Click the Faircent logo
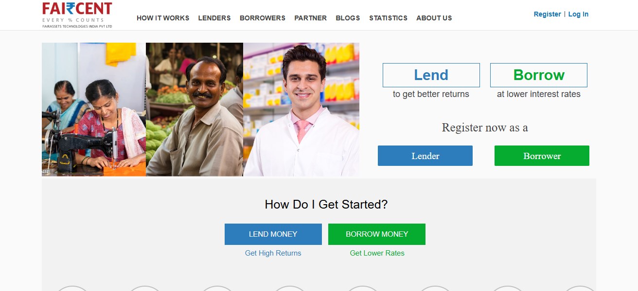The height and width of the screenshot is (291, 638). click(77, 15)
